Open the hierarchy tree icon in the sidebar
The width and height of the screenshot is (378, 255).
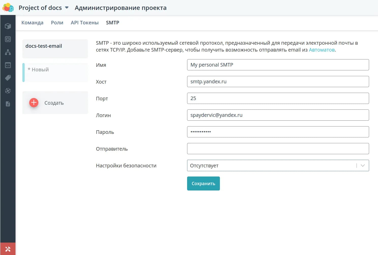(x=8, y=52)
